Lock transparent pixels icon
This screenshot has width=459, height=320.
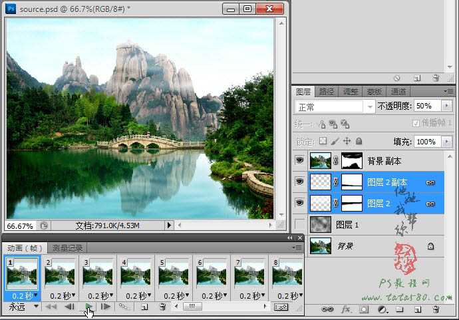coord(323,141)
